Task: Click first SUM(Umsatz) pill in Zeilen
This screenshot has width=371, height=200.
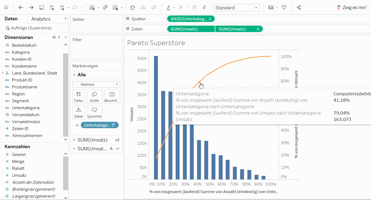Action: tap(191, 29)
